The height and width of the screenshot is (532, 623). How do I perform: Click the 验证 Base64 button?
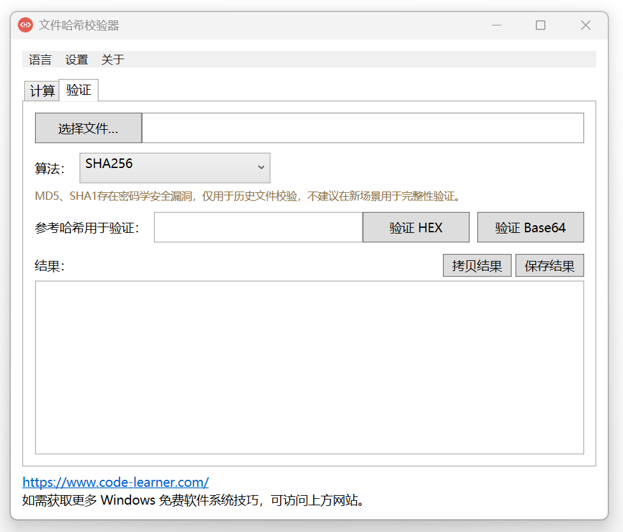(x=531, y=227)
